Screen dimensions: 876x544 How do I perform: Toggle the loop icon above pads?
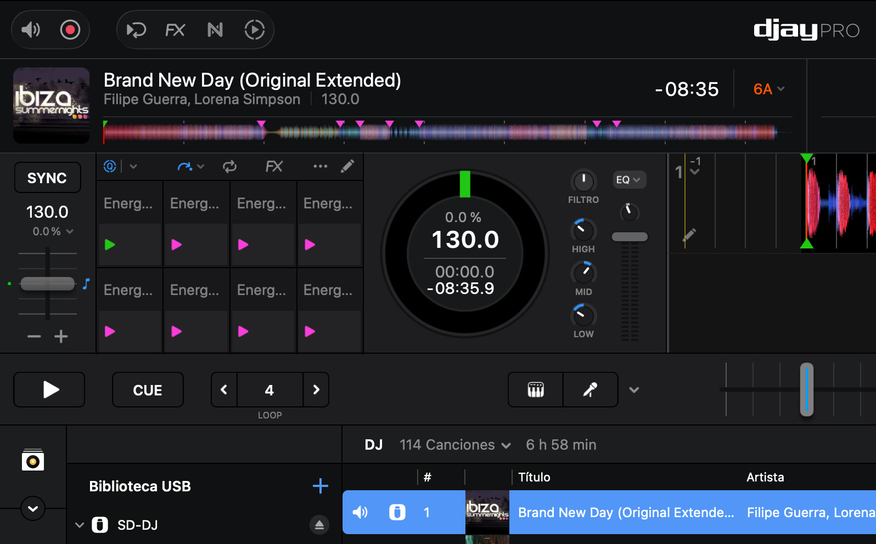click(229, 166)
